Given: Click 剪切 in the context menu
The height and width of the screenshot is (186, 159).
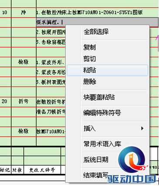Looking at the screenshot, I should (108, 59).
